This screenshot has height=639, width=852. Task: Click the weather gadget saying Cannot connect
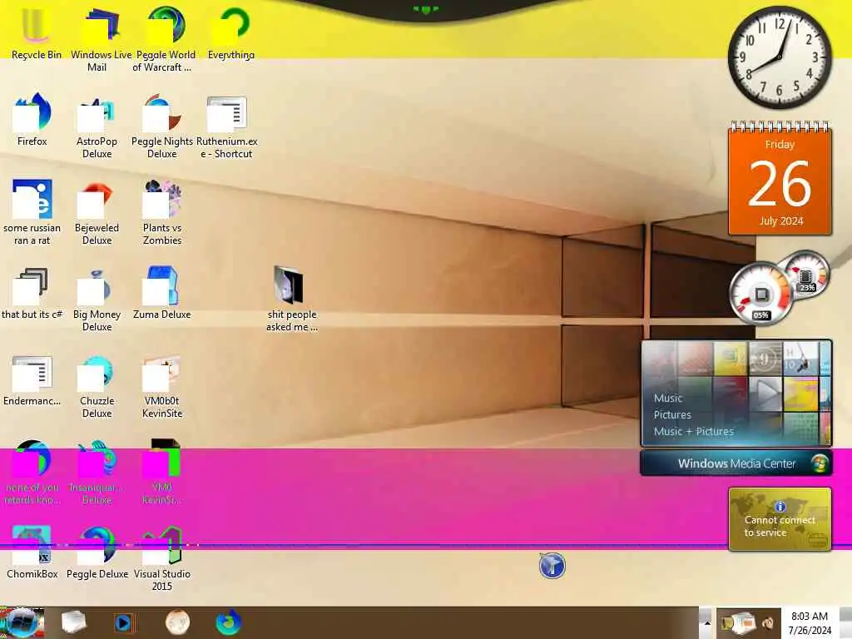click(780, 519)
